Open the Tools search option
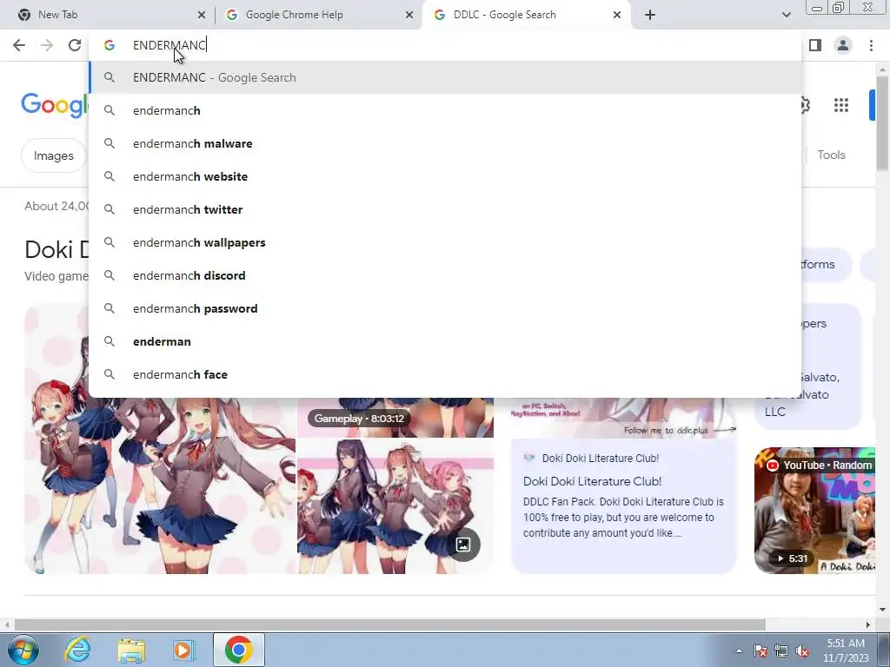This screenshot has width=890, height=667. tap(831, 155)
